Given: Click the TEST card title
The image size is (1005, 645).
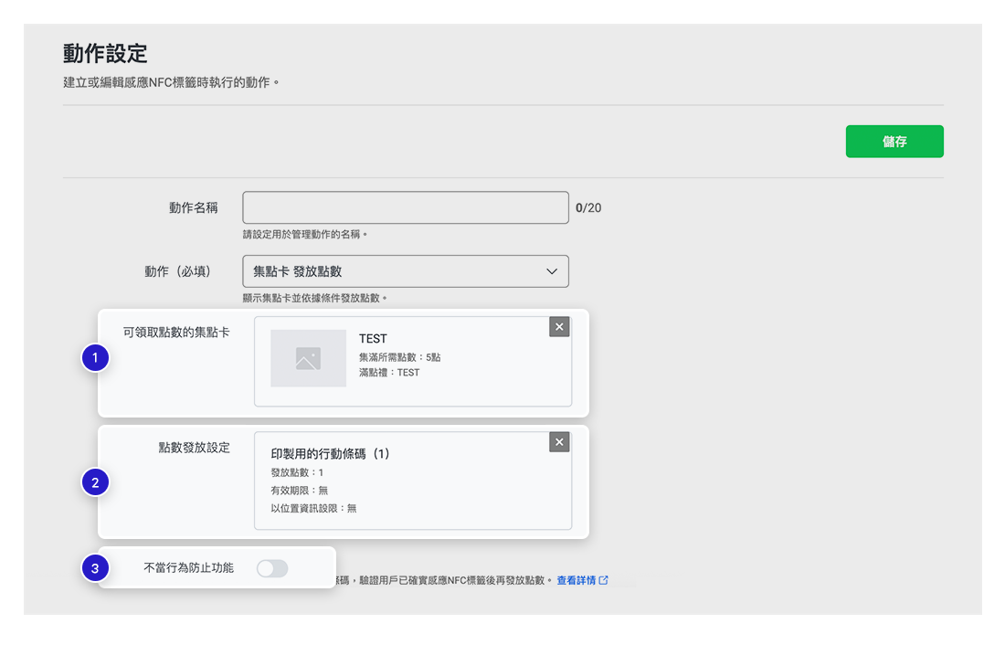Looking at the screenshot, I should point(373,339).
